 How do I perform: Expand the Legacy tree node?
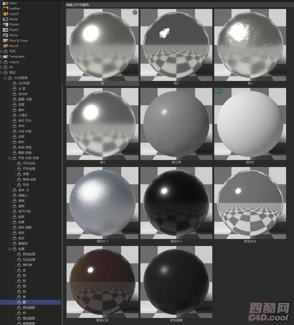1,62
